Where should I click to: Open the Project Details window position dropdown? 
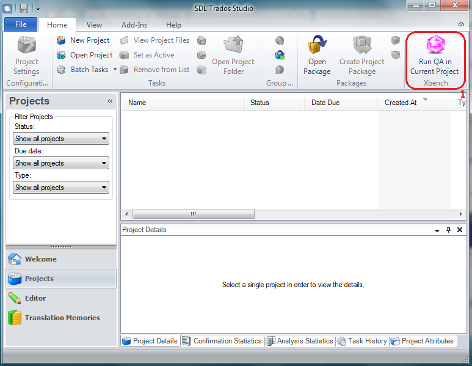click(x=437, y=230)
